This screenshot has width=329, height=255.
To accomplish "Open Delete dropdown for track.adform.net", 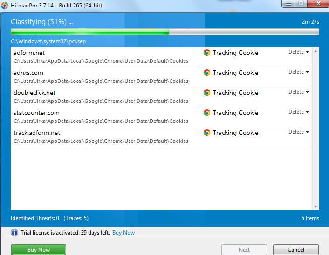I will [299, 132].
